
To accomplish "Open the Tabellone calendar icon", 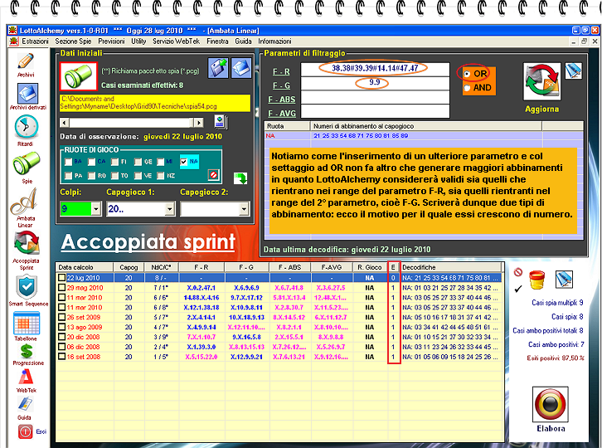I will 27,323.
